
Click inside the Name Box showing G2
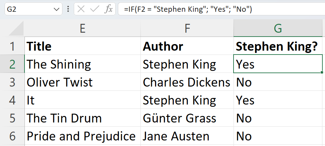coord(29,9)
